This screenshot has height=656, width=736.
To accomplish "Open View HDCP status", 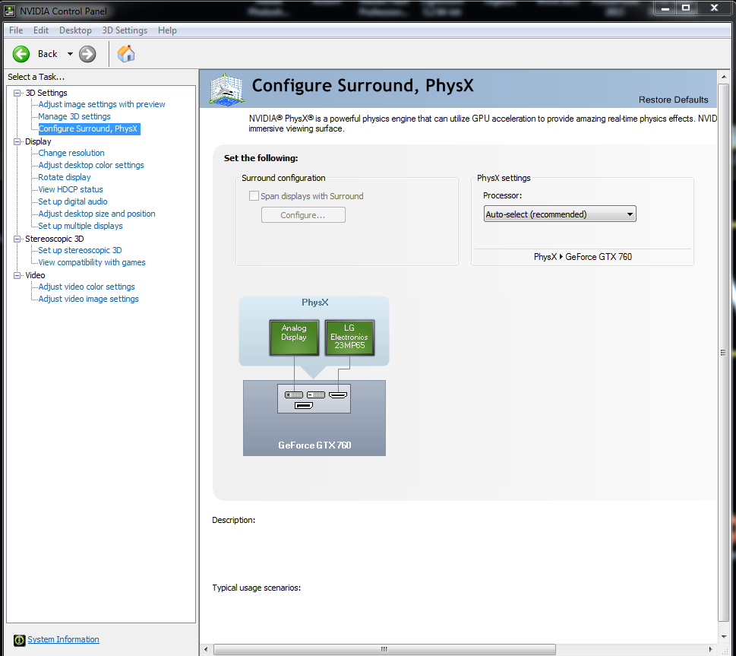I will tap(71, 189).
